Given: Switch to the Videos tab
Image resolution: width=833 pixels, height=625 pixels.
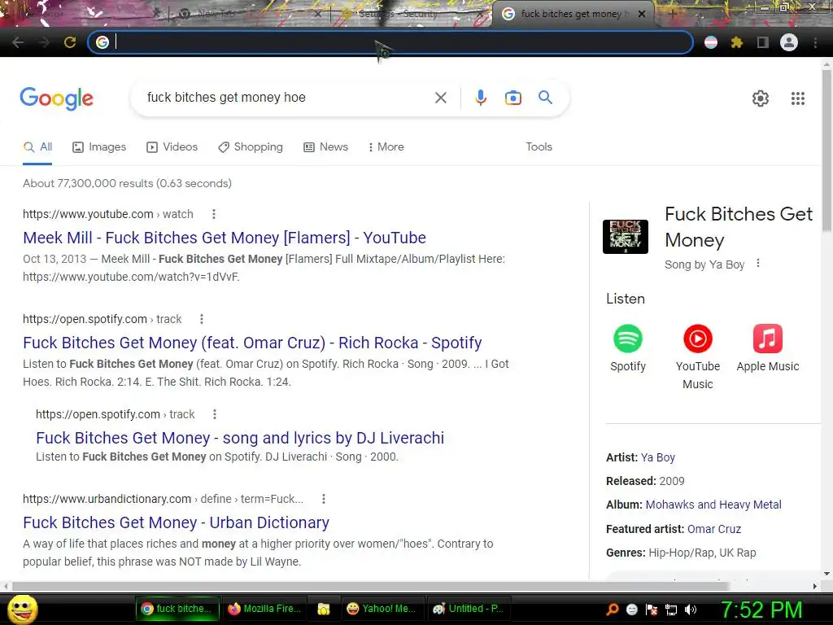Looking at the screenshot, I should coord(172,147).
